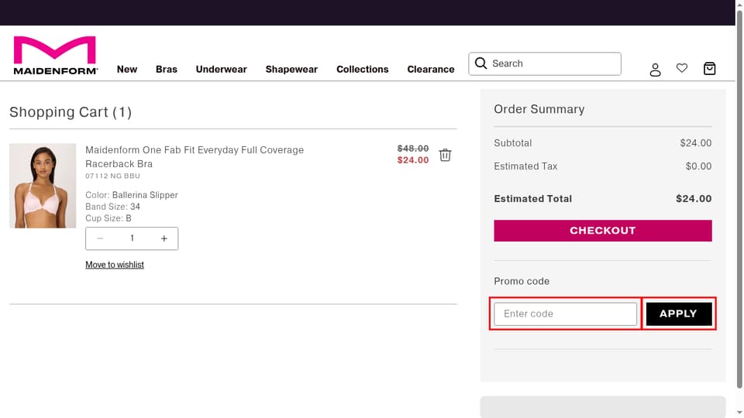This screenshot has width=744, height=418.
Task: Select the Subtotal label
Action: click(x=512, y=143)
